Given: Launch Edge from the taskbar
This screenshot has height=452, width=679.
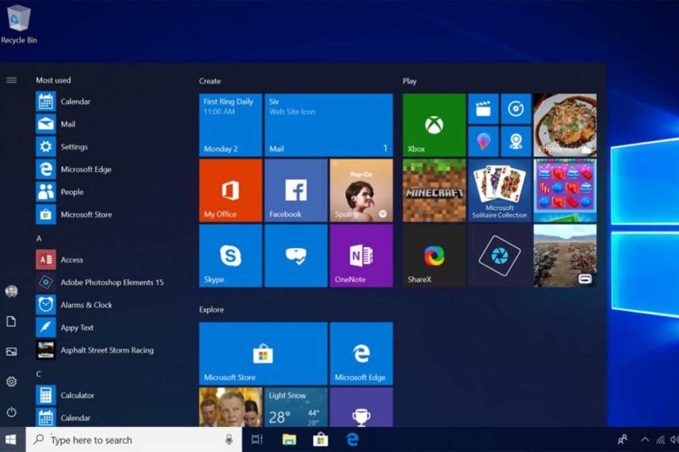Looking at the screenshot, I should [x=353, y=440].
